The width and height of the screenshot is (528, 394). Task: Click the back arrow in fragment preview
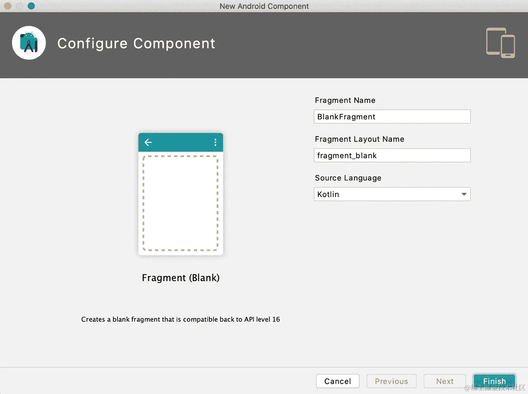pyautogui.click(x=148, y=142)
